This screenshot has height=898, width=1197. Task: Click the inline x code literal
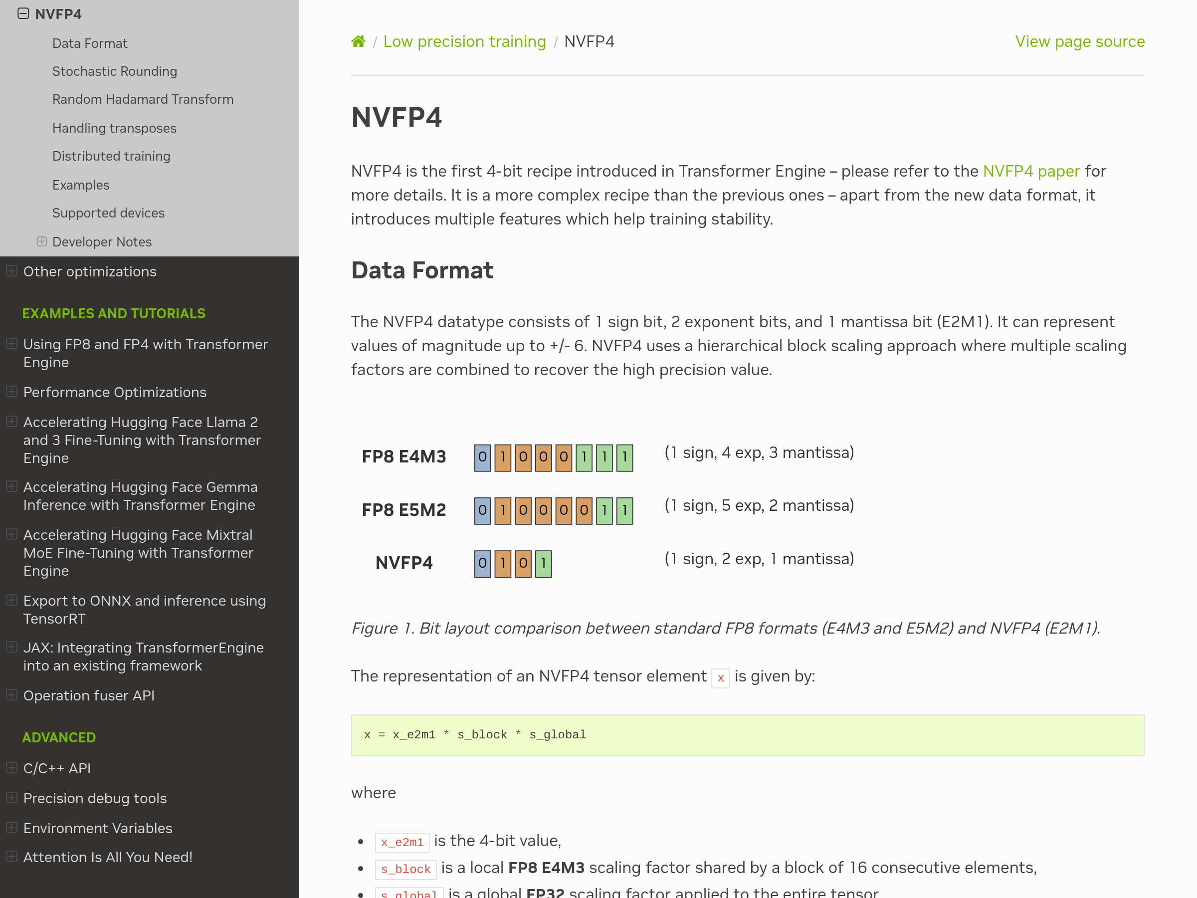pyautogui.click(x=720, y=677)
